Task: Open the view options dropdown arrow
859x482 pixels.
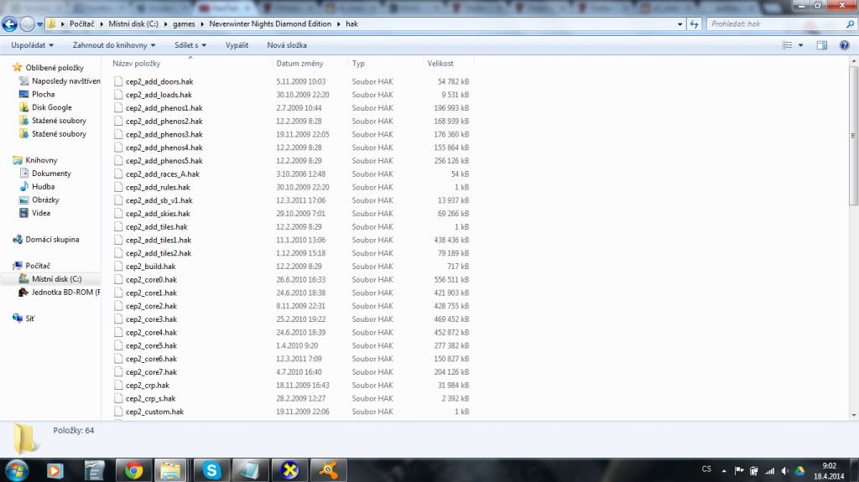Action: click(x=800, y=45)
